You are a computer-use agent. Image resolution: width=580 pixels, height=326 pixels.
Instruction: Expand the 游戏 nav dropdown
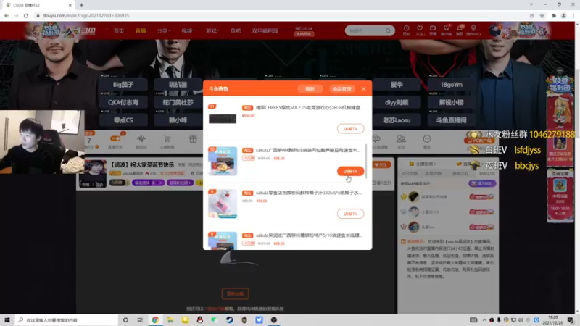[x=212, y=30]
